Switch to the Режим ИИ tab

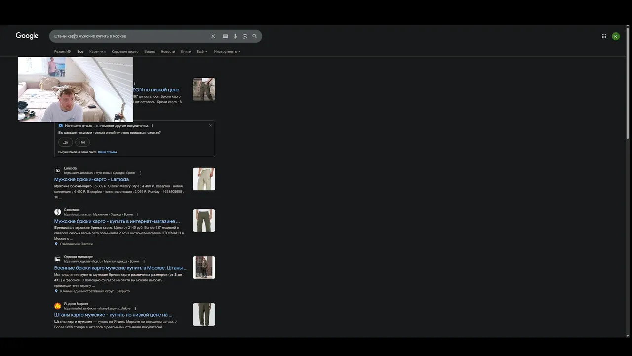[63, 52]
